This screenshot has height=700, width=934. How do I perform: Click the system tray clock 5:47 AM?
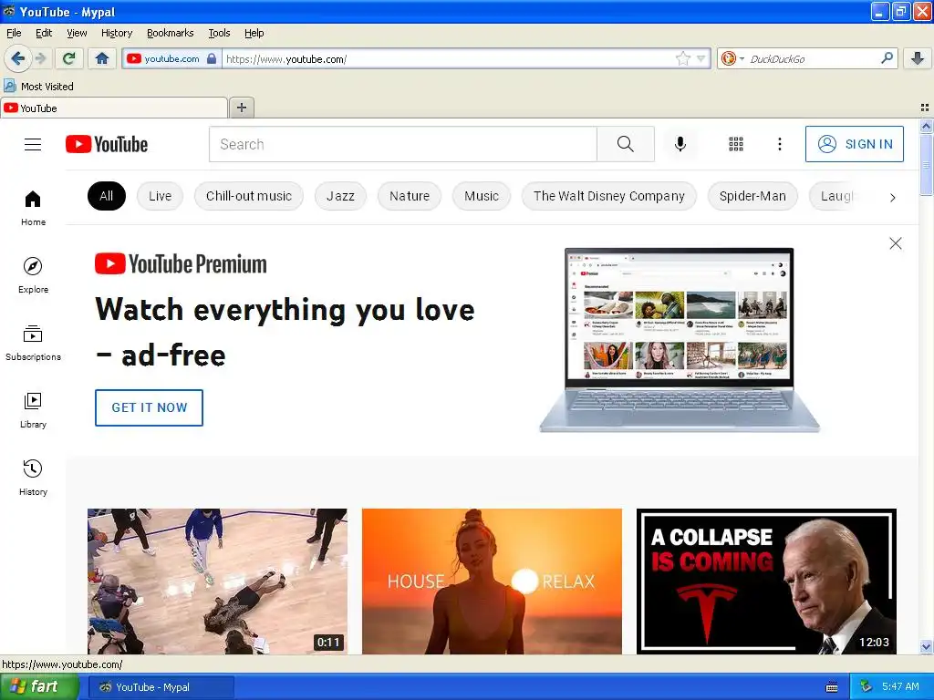coord(900,686)
